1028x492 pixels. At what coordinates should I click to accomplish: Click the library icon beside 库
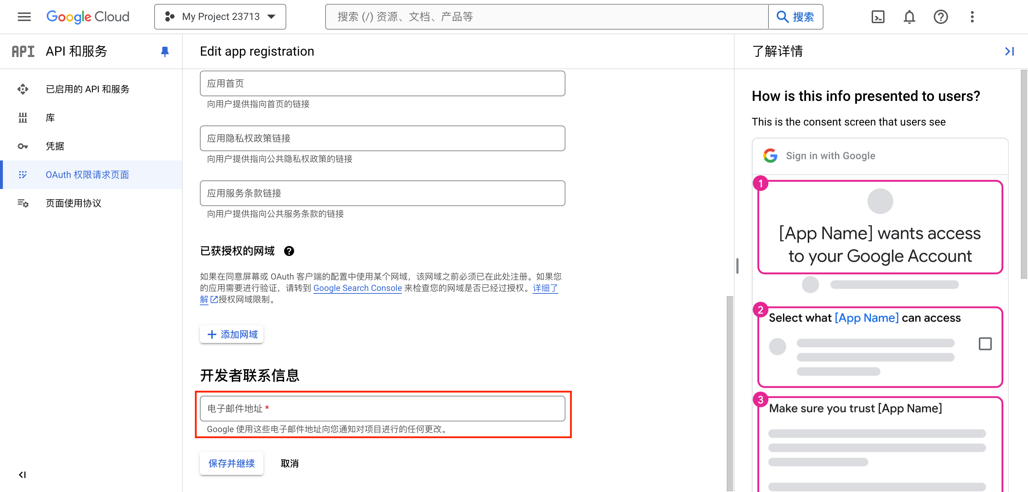[x=23, y=118]
